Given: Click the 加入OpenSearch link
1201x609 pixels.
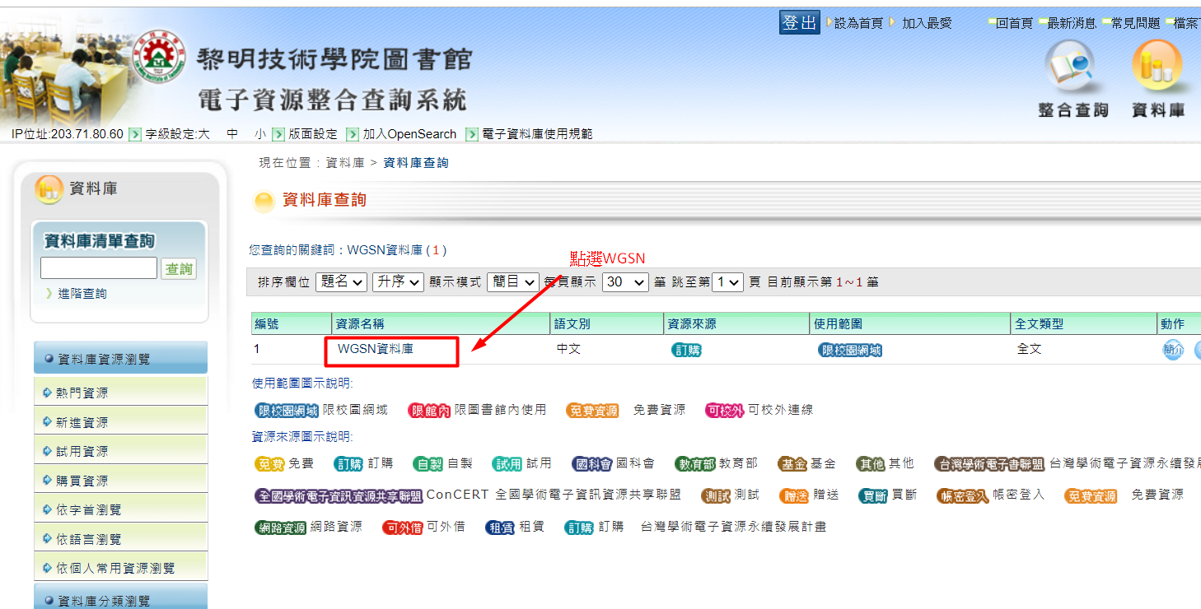Looking at the screenshot, I should [x=409, y=134].
